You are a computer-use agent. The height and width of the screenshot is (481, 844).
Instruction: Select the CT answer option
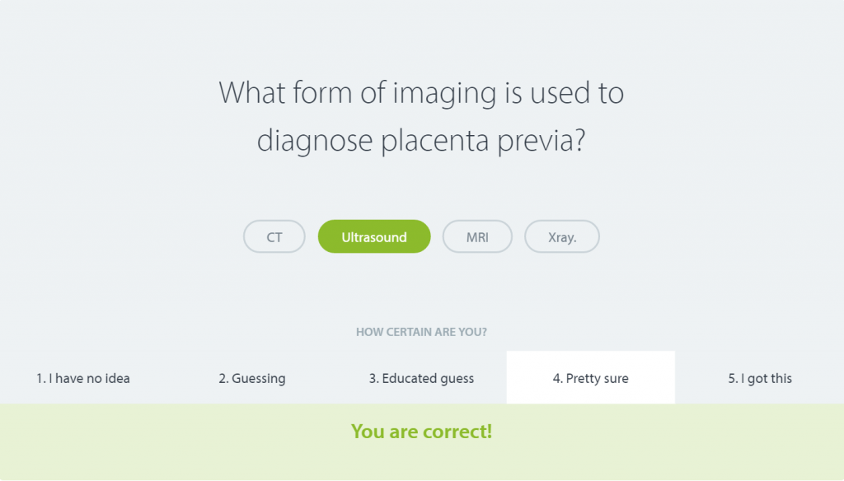click(274, 236)
